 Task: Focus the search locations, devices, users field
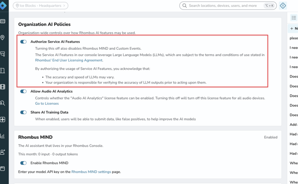(x=228, y=6)
